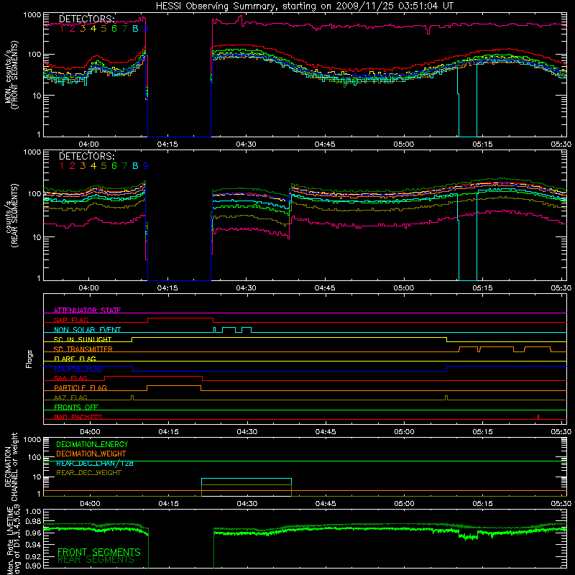Click the 05:15 tick label under the rear segments plot
575x575 pixels.
pos(482,288)
